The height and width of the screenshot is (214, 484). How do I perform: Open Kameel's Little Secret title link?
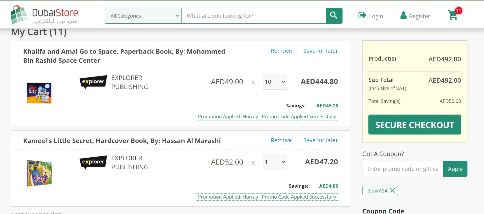[x=122, y=141]
